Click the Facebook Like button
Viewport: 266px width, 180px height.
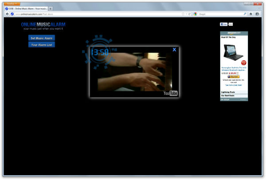pyautogui.click(x=223, y=24)
